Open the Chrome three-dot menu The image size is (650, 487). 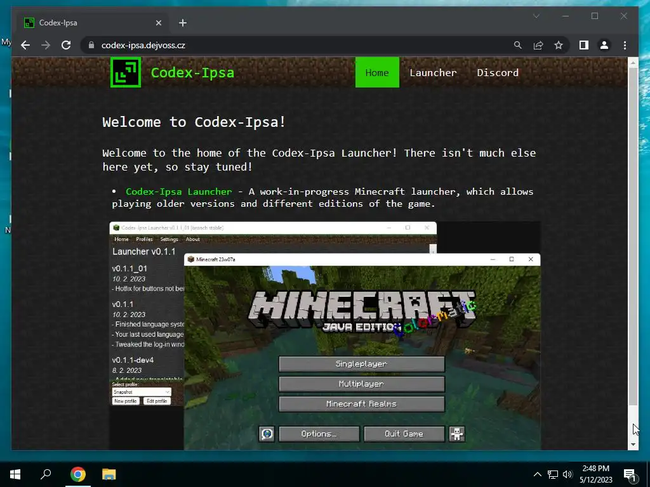tap(625, 45)
